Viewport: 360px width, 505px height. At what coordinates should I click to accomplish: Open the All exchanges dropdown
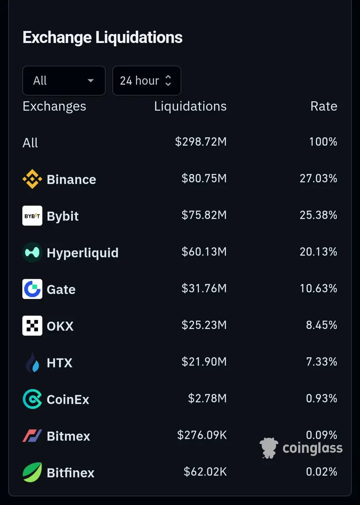(x=64, y=80)
